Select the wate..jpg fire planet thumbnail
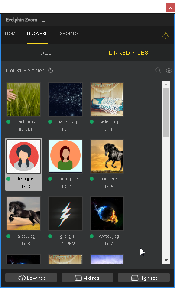175x288 pixels. coord(107,214)
